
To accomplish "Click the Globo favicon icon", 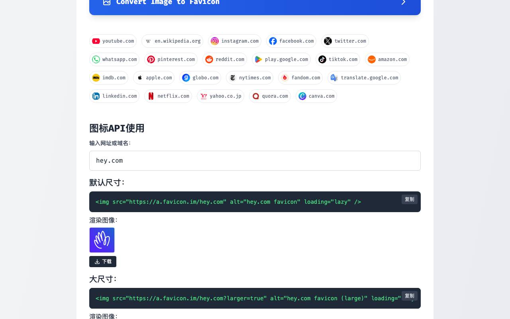I will (186, 78).
